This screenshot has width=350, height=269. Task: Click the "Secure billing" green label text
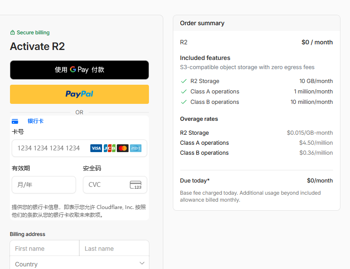(x=33, y=33)
